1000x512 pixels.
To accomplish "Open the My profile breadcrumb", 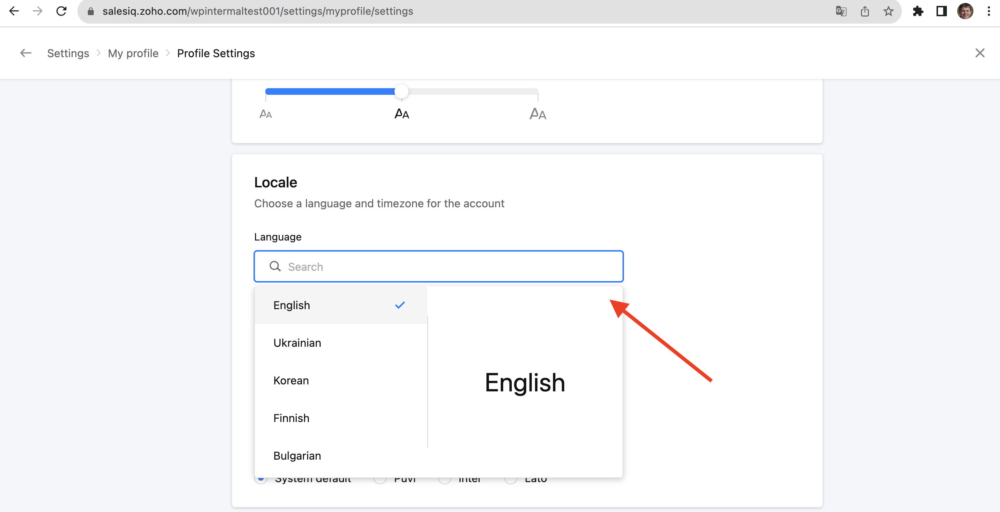I will coord(133,53).
